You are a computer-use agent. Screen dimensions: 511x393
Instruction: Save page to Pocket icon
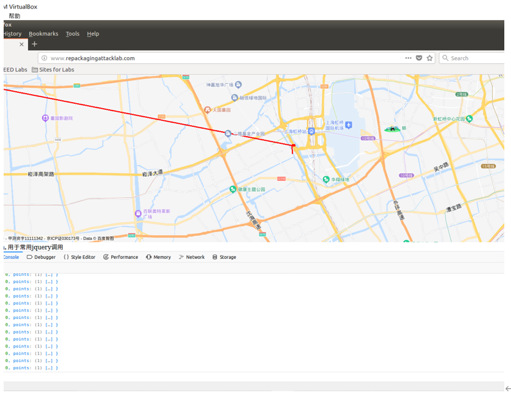(x=419, y=58)
